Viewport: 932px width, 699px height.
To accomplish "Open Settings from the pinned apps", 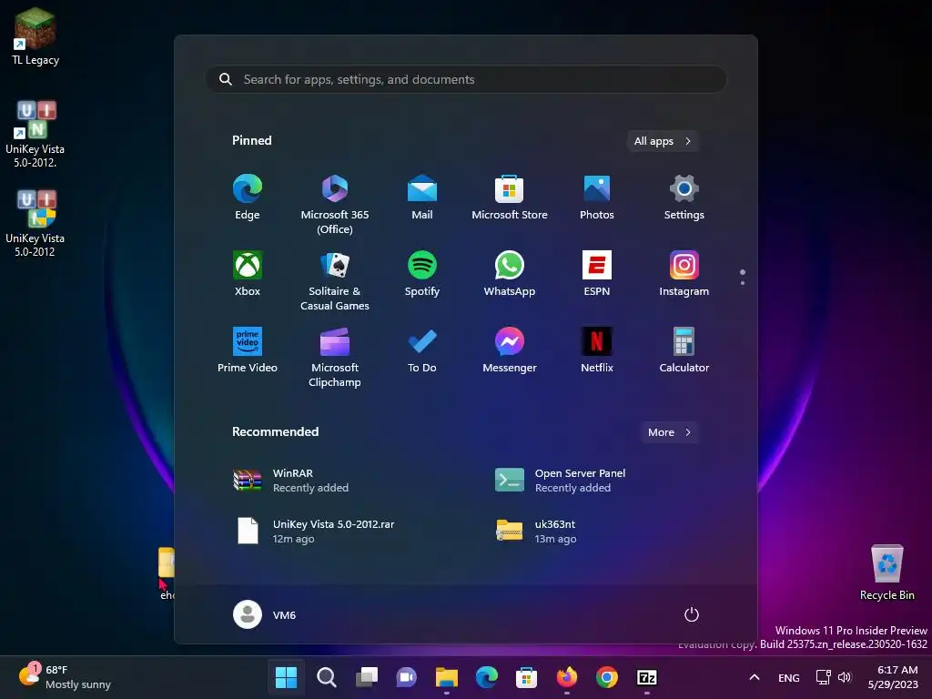I will tap(684, 198).
